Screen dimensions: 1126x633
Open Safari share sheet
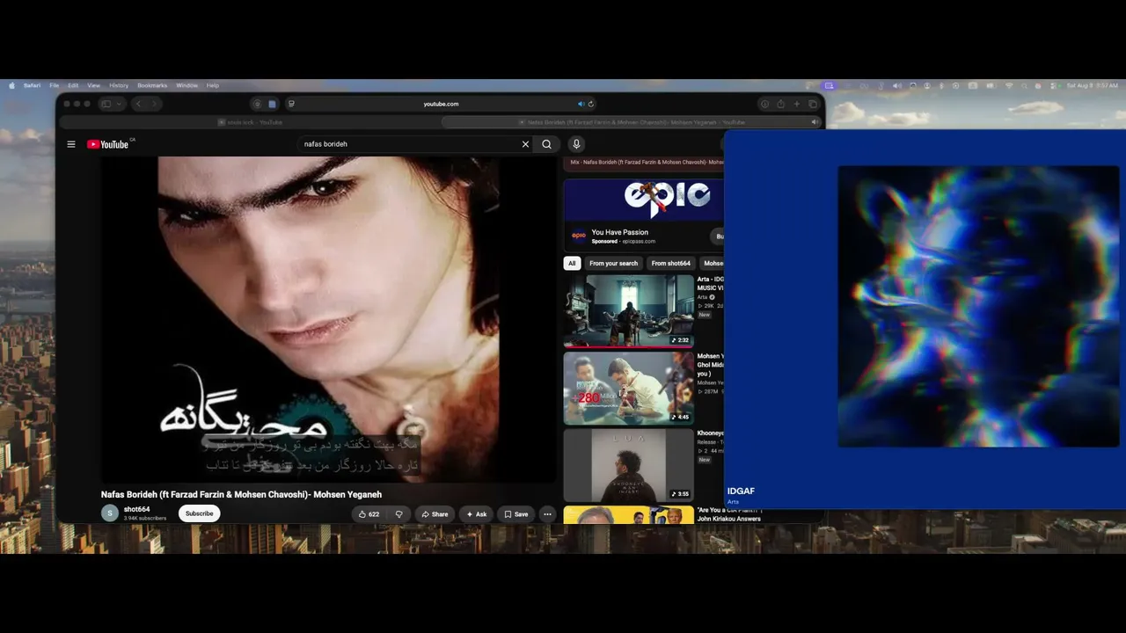click(x=780, y=104)
